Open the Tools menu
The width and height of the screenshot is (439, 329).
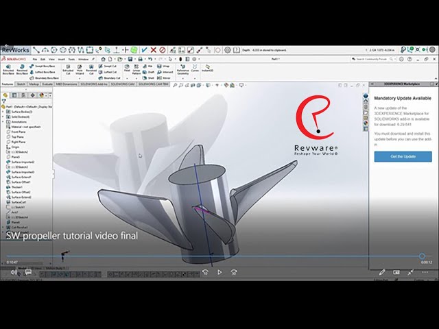(71, 60)
